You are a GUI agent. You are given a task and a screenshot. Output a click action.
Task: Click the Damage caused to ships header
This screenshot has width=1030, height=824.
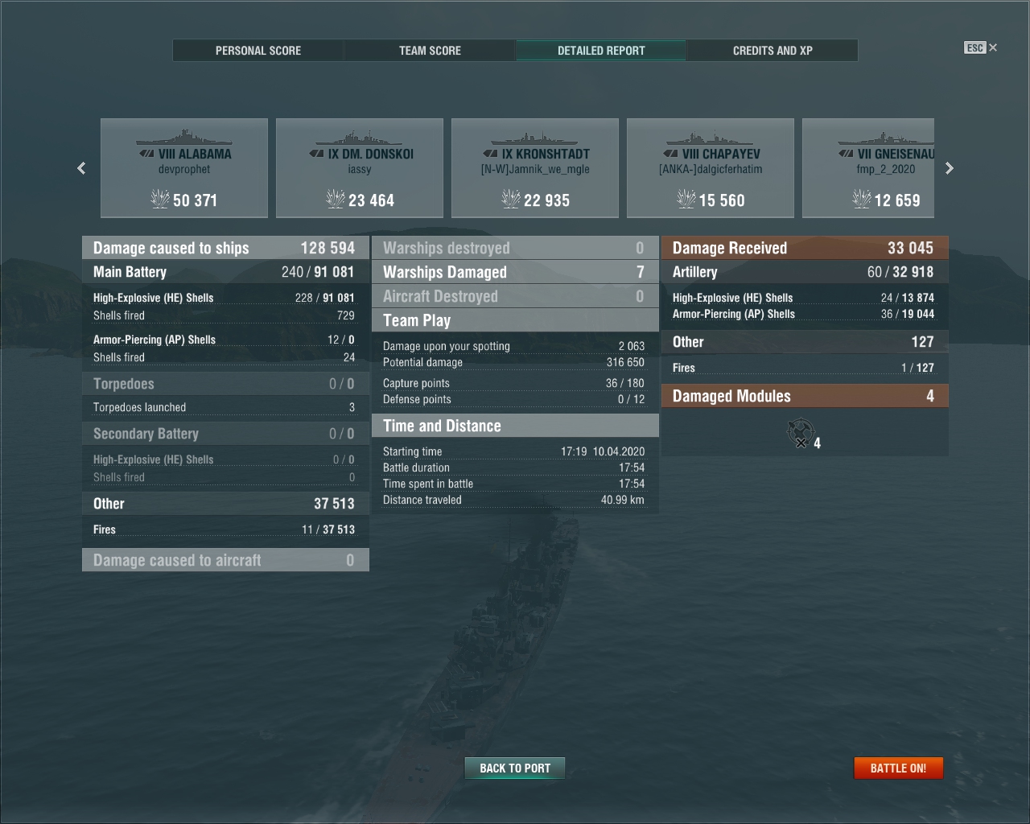(225, 248)
